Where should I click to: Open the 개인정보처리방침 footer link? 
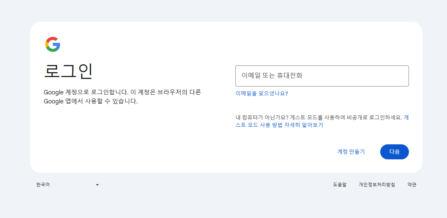point(377,185)
